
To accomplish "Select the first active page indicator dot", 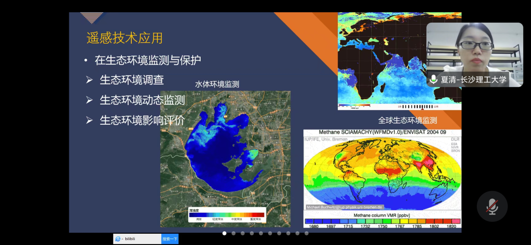I will [225, 233].
